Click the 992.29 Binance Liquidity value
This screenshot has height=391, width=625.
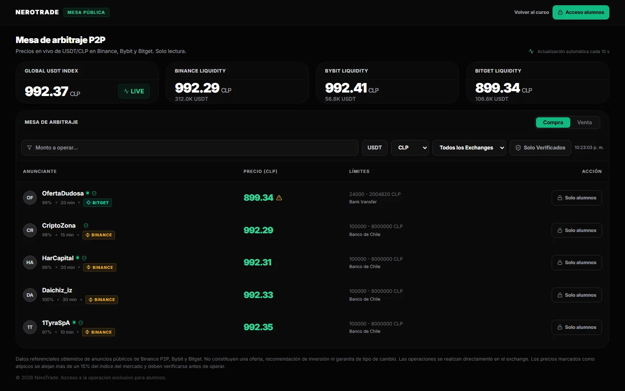click(197, 88)
